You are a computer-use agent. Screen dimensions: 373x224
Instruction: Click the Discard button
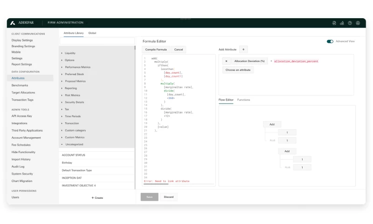point(169,197)
